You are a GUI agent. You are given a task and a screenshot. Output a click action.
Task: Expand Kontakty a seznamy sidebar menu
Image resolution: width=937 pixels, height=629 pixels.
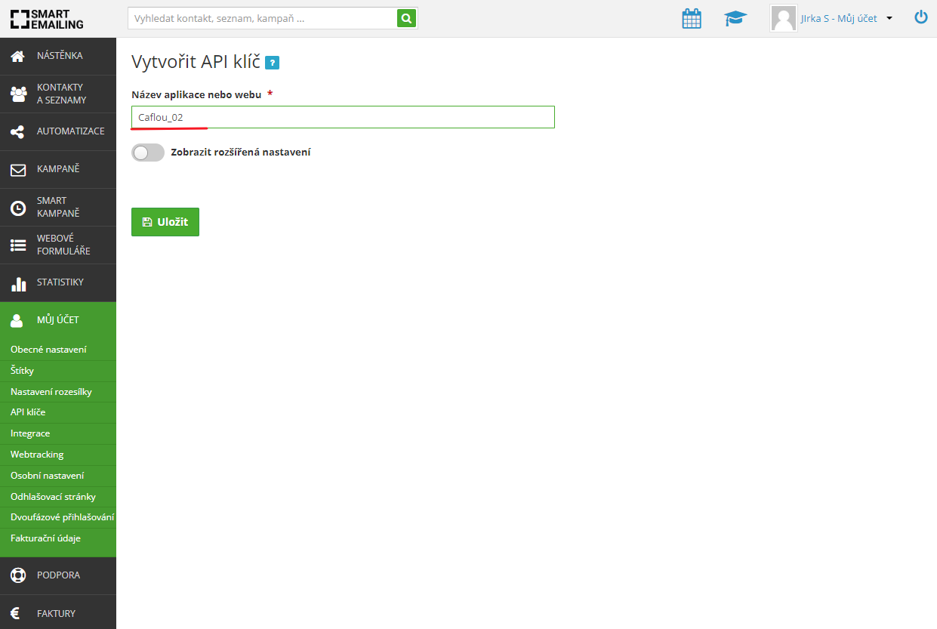[x=58, y=94]
